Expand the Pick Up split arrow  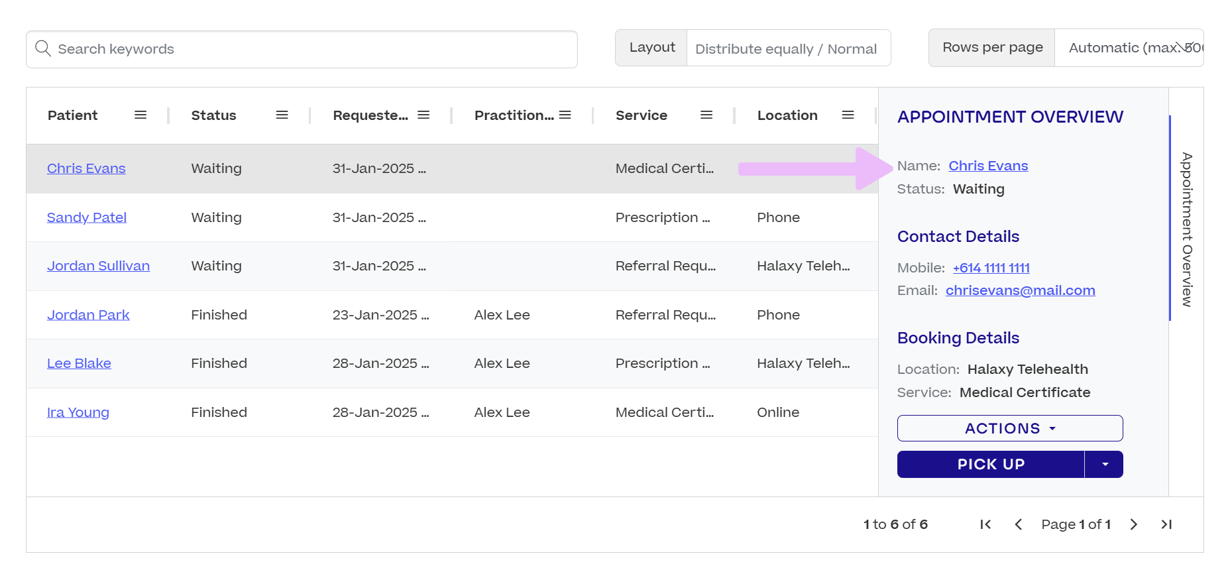pos(1105,464)
